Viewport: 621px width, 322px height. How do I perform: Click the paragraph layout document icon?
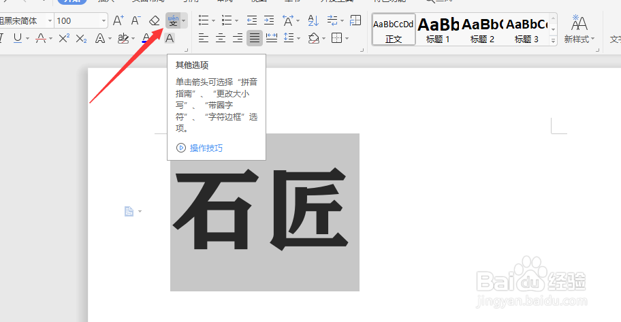coord(129,211)
